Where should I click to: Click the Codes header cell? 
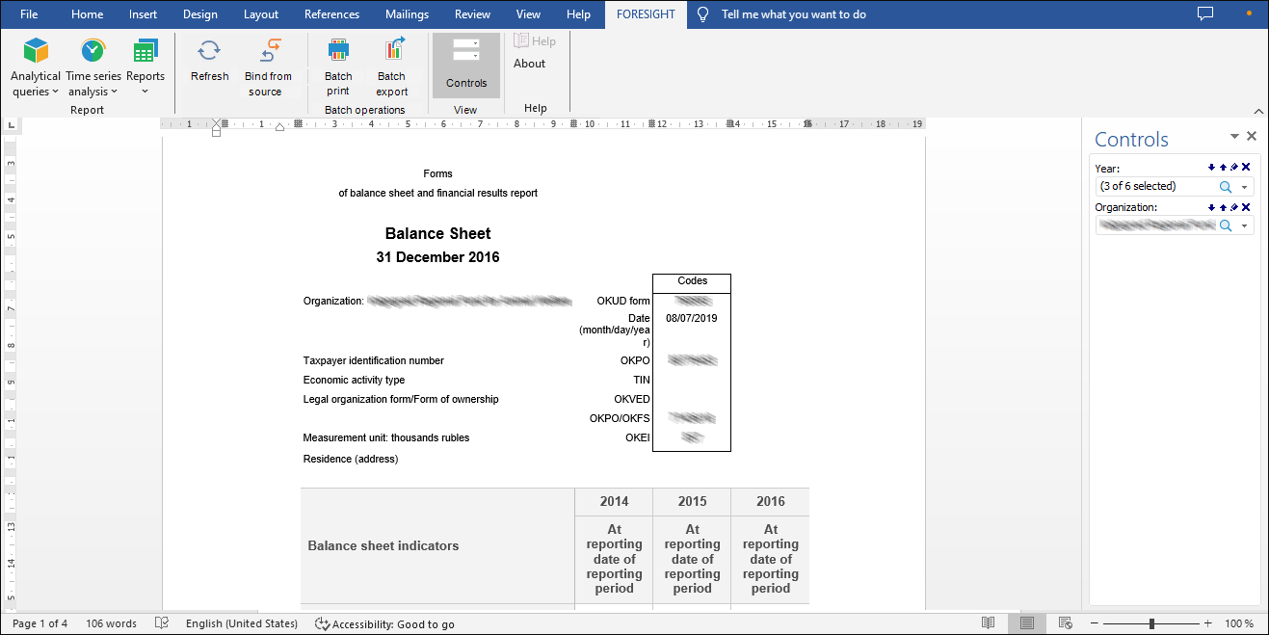[x=692, y=282]
